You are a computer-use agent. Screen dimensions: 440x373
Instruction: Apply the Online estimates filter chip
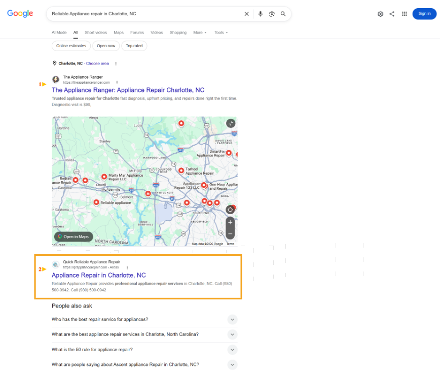71,46
